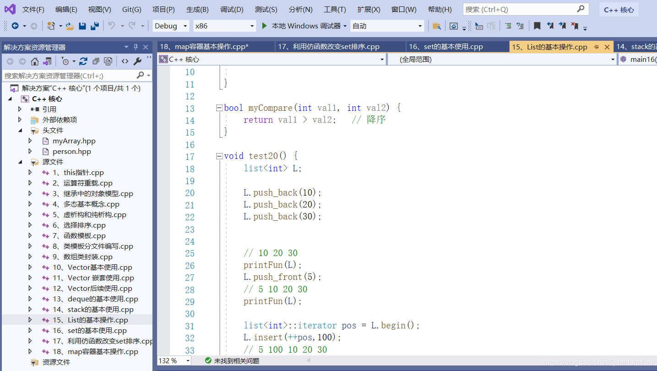This screenshot has width=657, height=371.
Task: Open the 生成(B) menu
Action: coord(197,9)
